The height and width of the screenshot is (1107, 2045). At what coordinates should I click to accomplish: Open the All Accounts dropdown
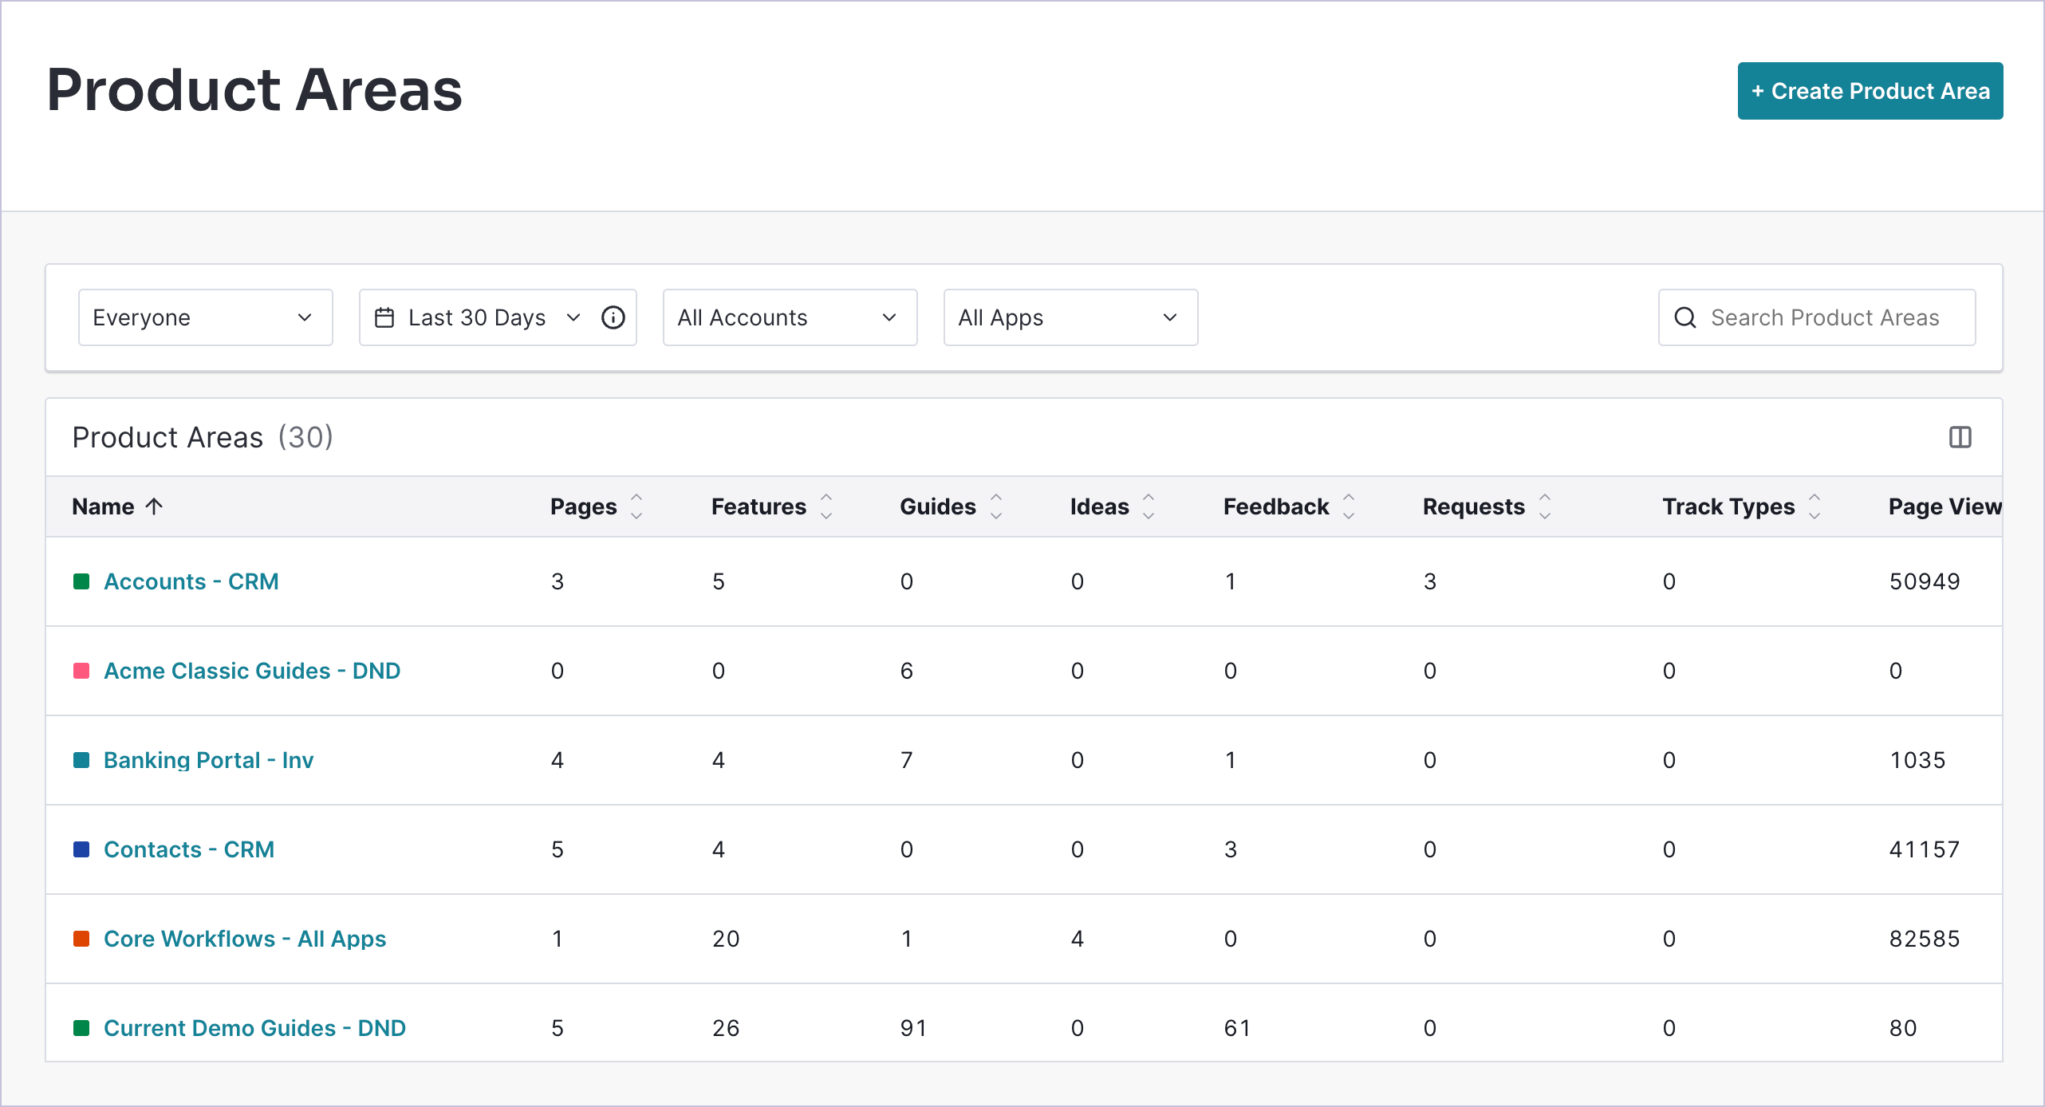pyautogui.click(x=790, y=317)
